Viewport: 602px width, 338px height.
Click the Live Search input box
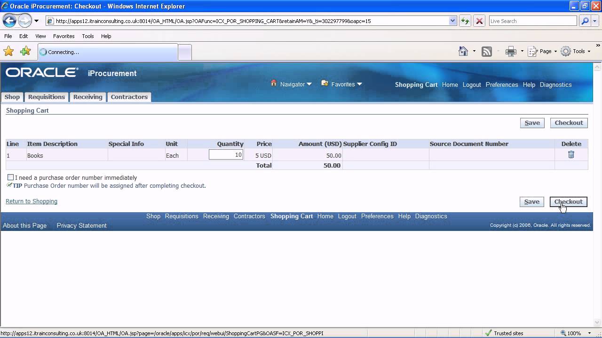pyautogui.click(x=532, y=21)
